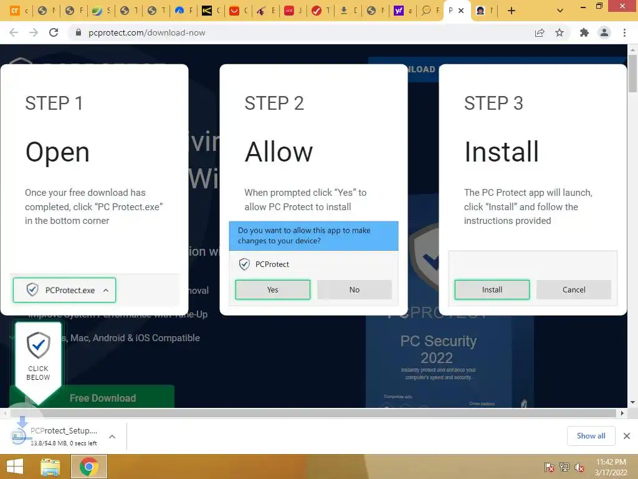
Task: Open File Explorer from the taskbar
Action: (50, 467)
